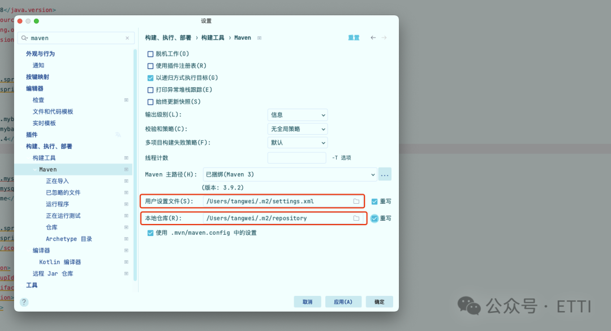
Task: Enable 始终更新快照(S) checkbox
Action: (x=150, y=102)
